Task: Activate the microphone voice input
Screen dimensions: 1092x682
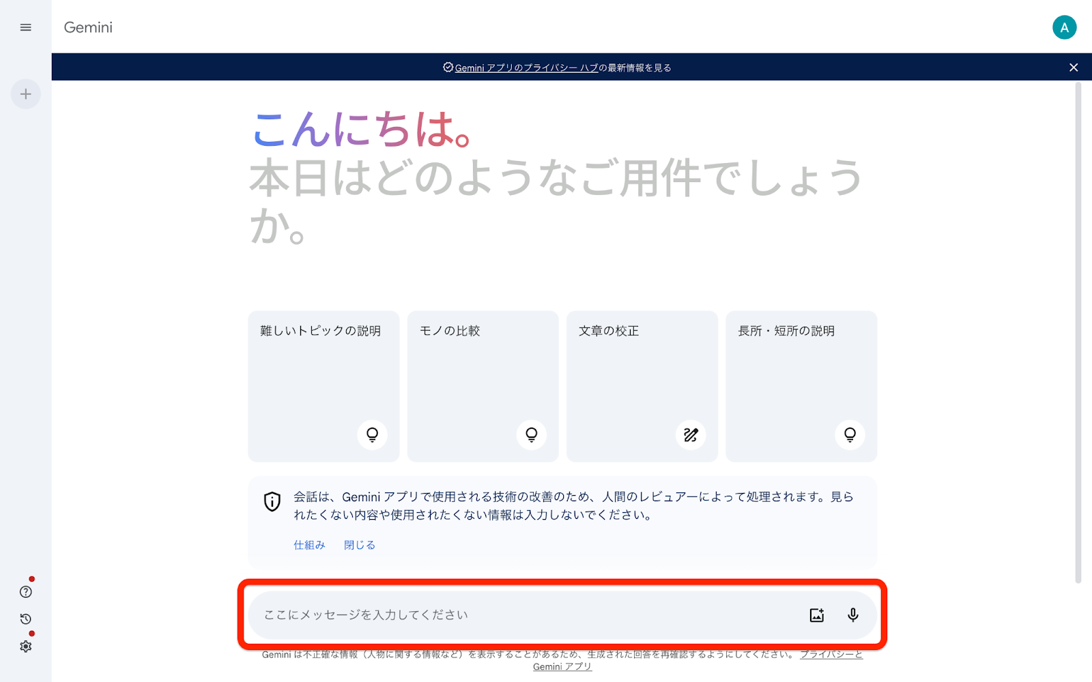Action: coord(853,615)
